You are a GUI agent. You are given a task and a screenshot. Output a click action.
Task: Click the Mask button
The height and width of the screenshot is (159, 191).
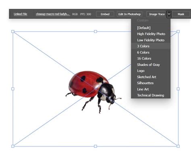pos(181,14)
